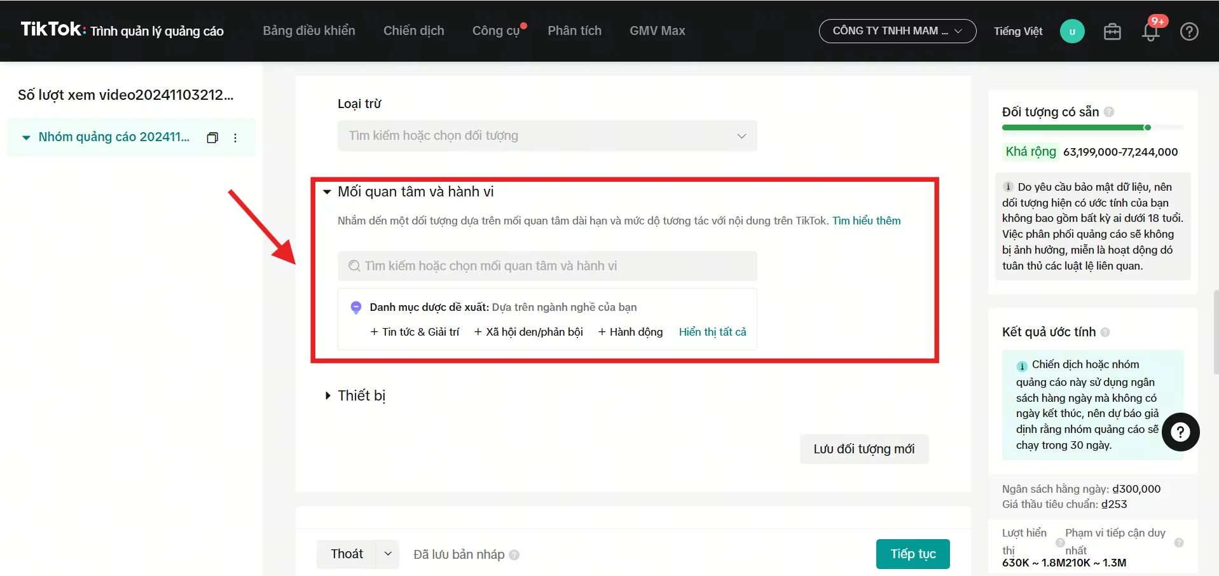Add Tin tức & Giải trí category
The image size is (1219, 576).
pos(415,332)
